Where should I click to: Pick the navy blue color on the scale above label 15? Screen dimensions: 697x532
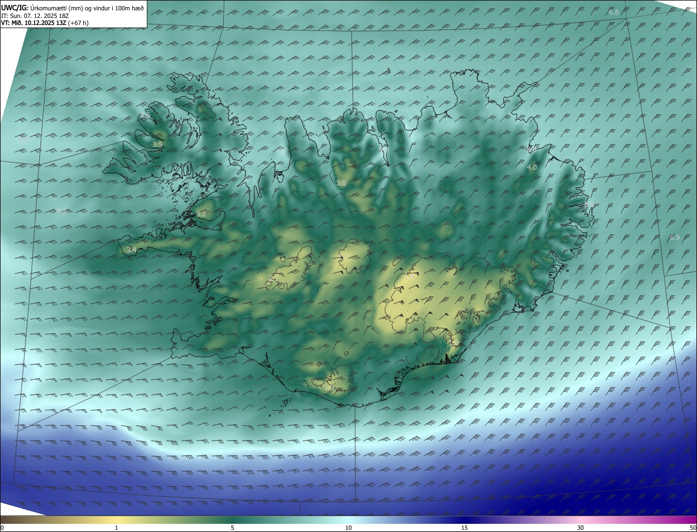pos(464,519)
